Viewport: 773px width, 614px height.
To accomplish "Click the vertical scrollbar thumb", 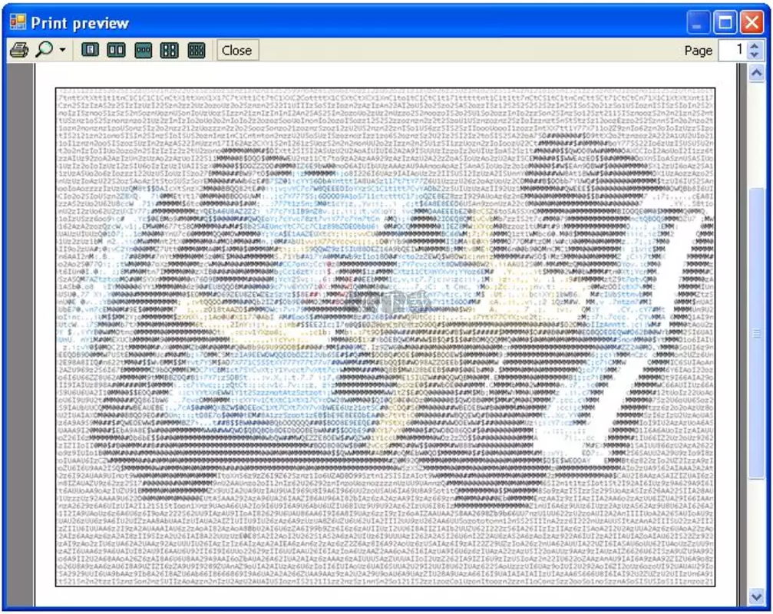I will 757,333.
